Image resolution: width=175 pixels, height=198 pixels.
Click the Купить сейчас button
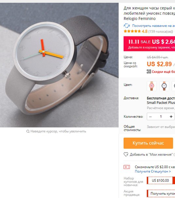pos(148,143)
